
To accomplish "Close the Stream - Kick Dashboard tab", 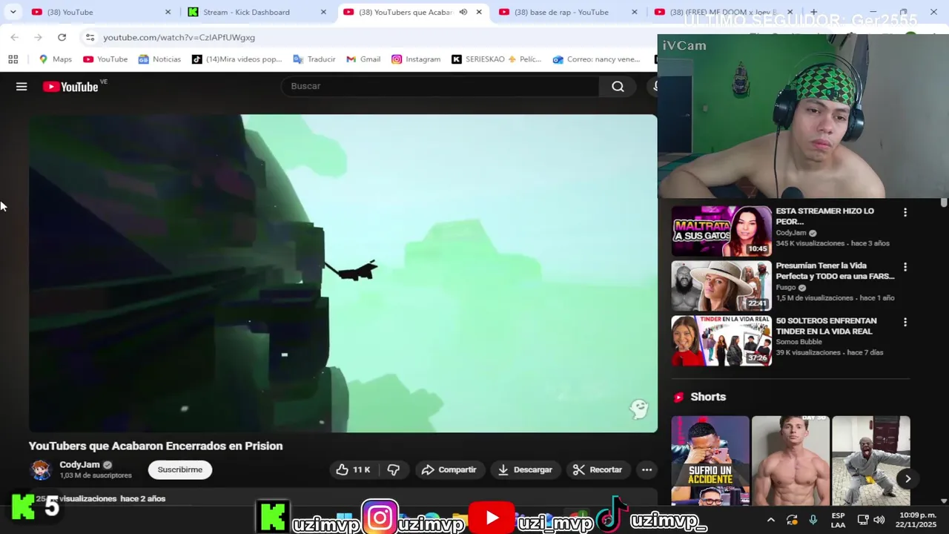I will pos(323,12).
